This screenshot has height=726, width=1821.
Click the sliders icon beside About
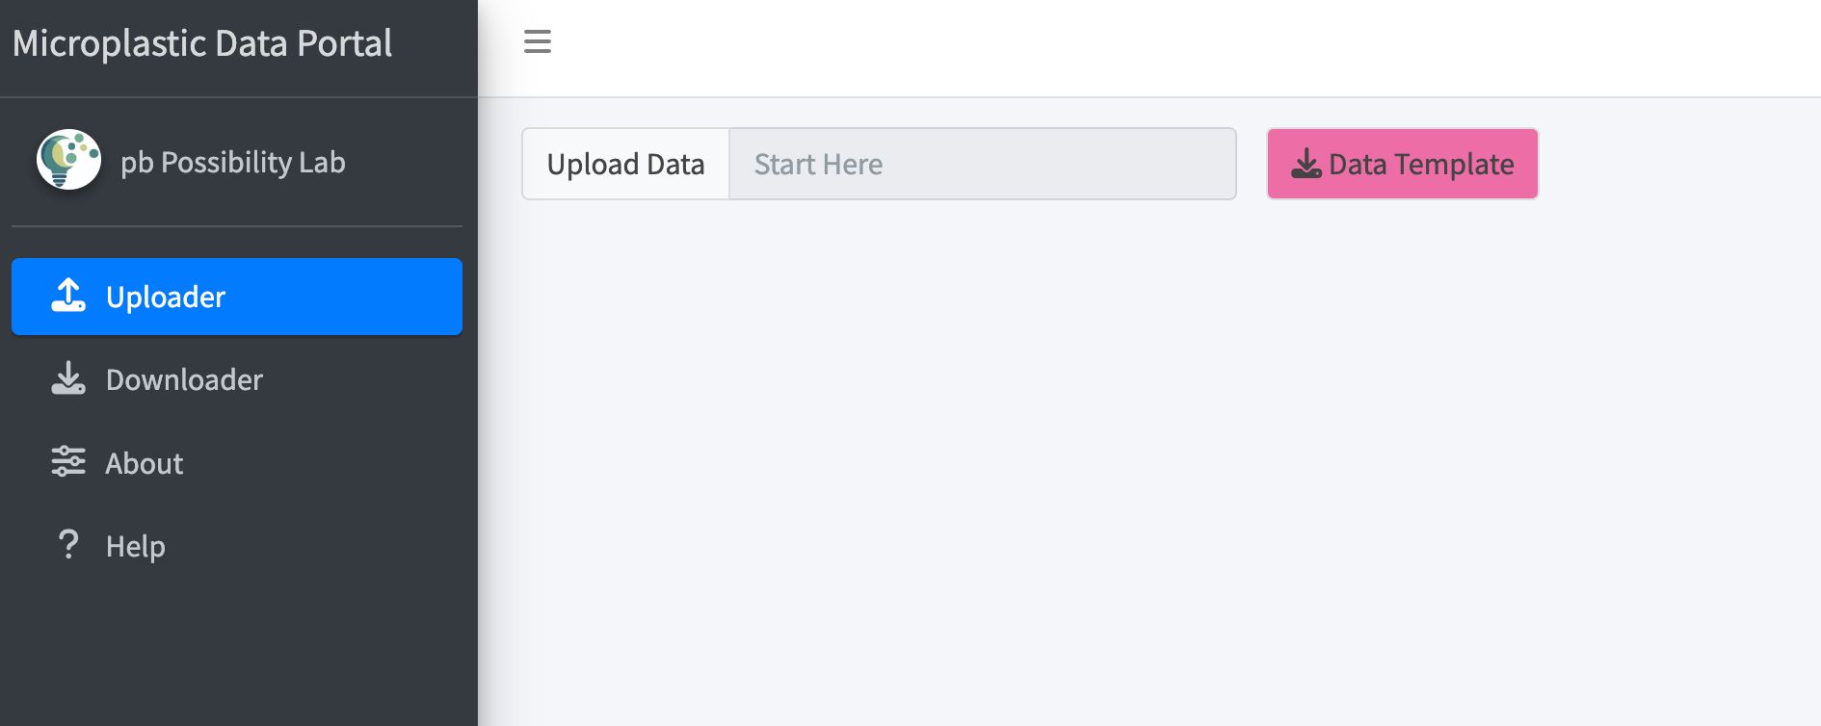point(68,462)
